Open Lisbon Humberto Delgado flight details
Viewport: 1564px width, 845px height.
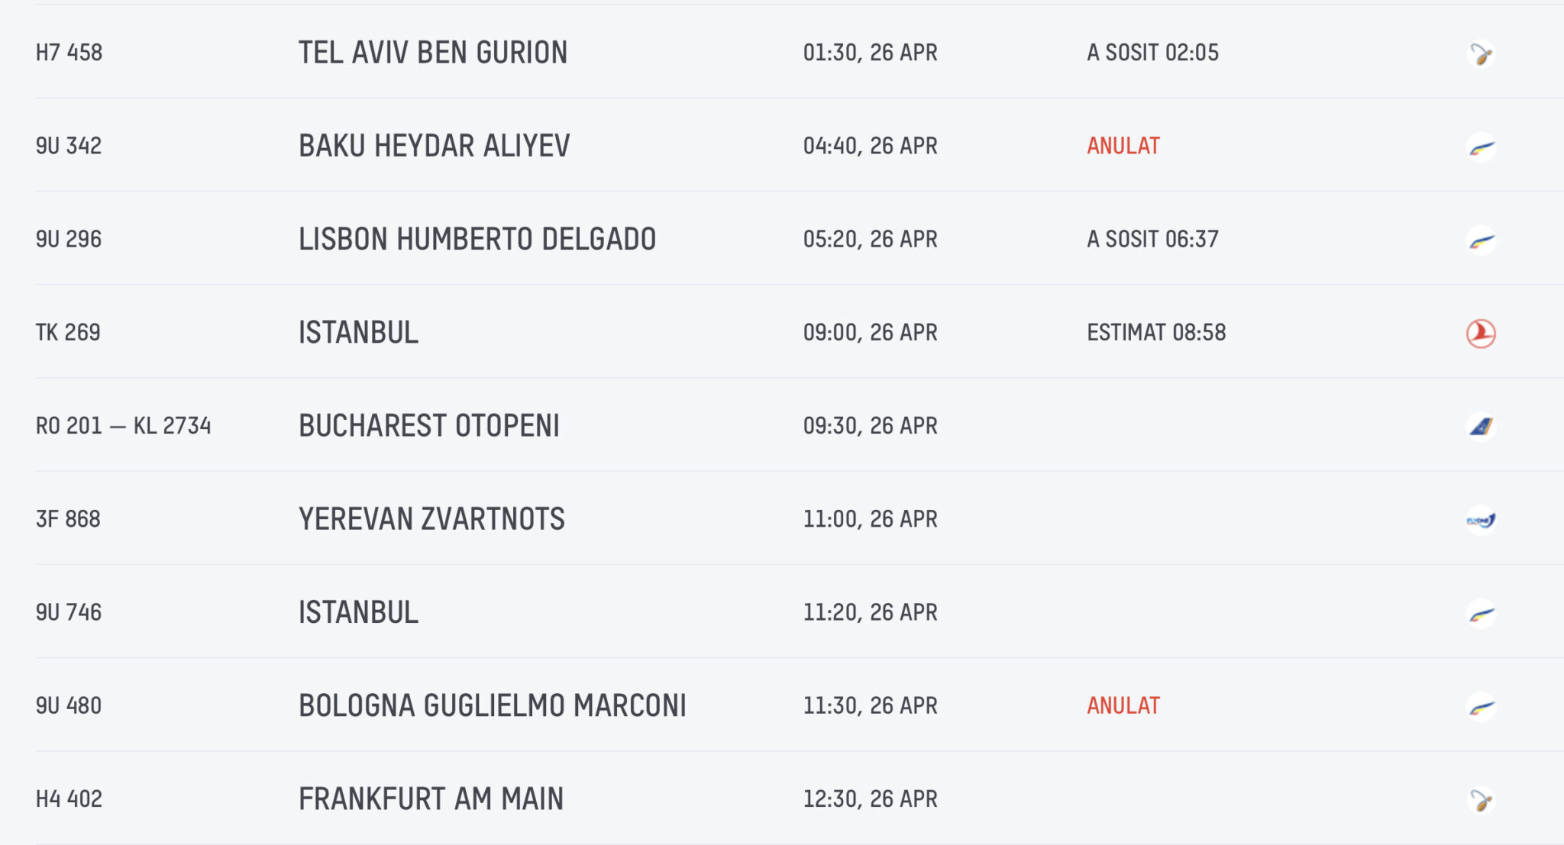[477, 239]
